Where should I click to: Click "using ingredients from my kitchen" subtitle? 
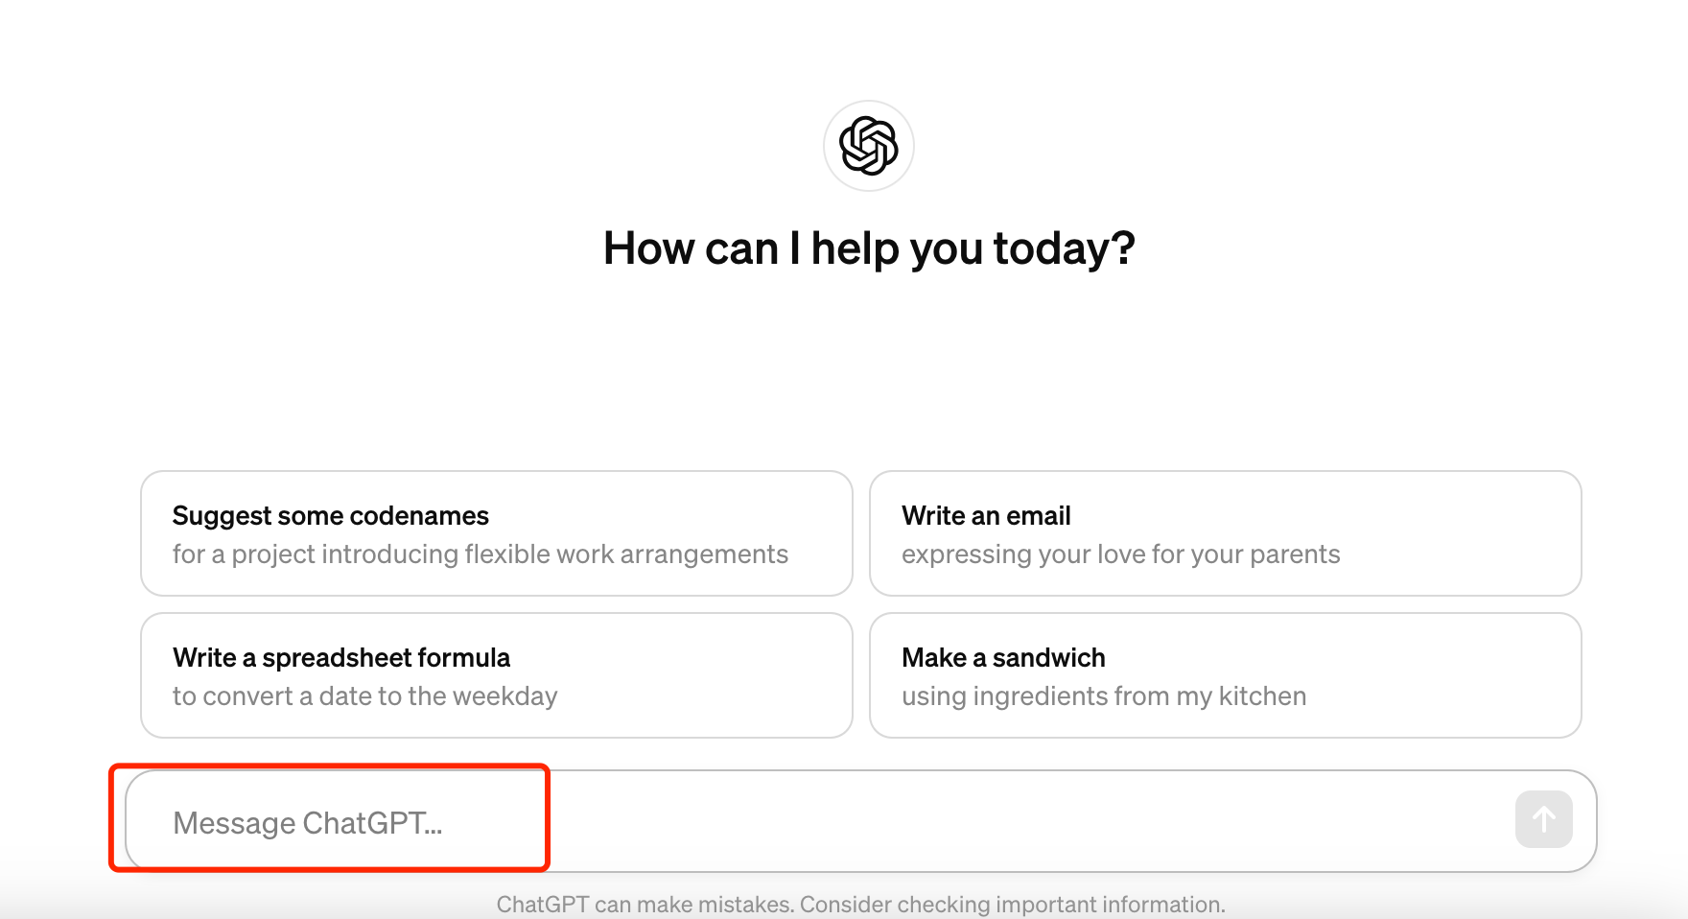1103,696
